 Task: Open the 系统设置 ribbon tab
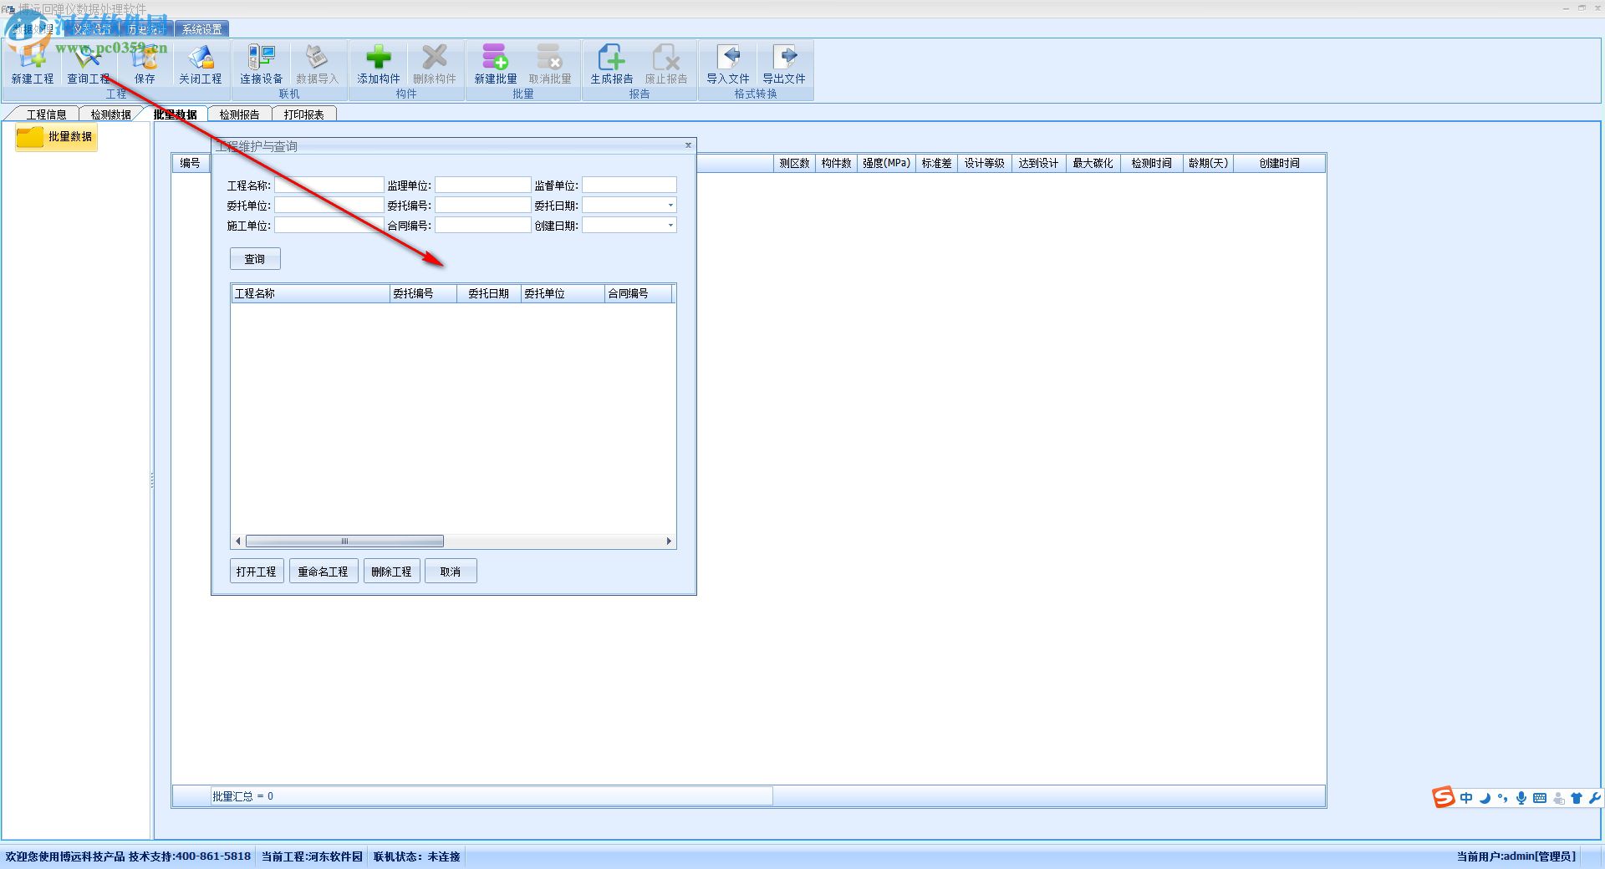[202, 29]
